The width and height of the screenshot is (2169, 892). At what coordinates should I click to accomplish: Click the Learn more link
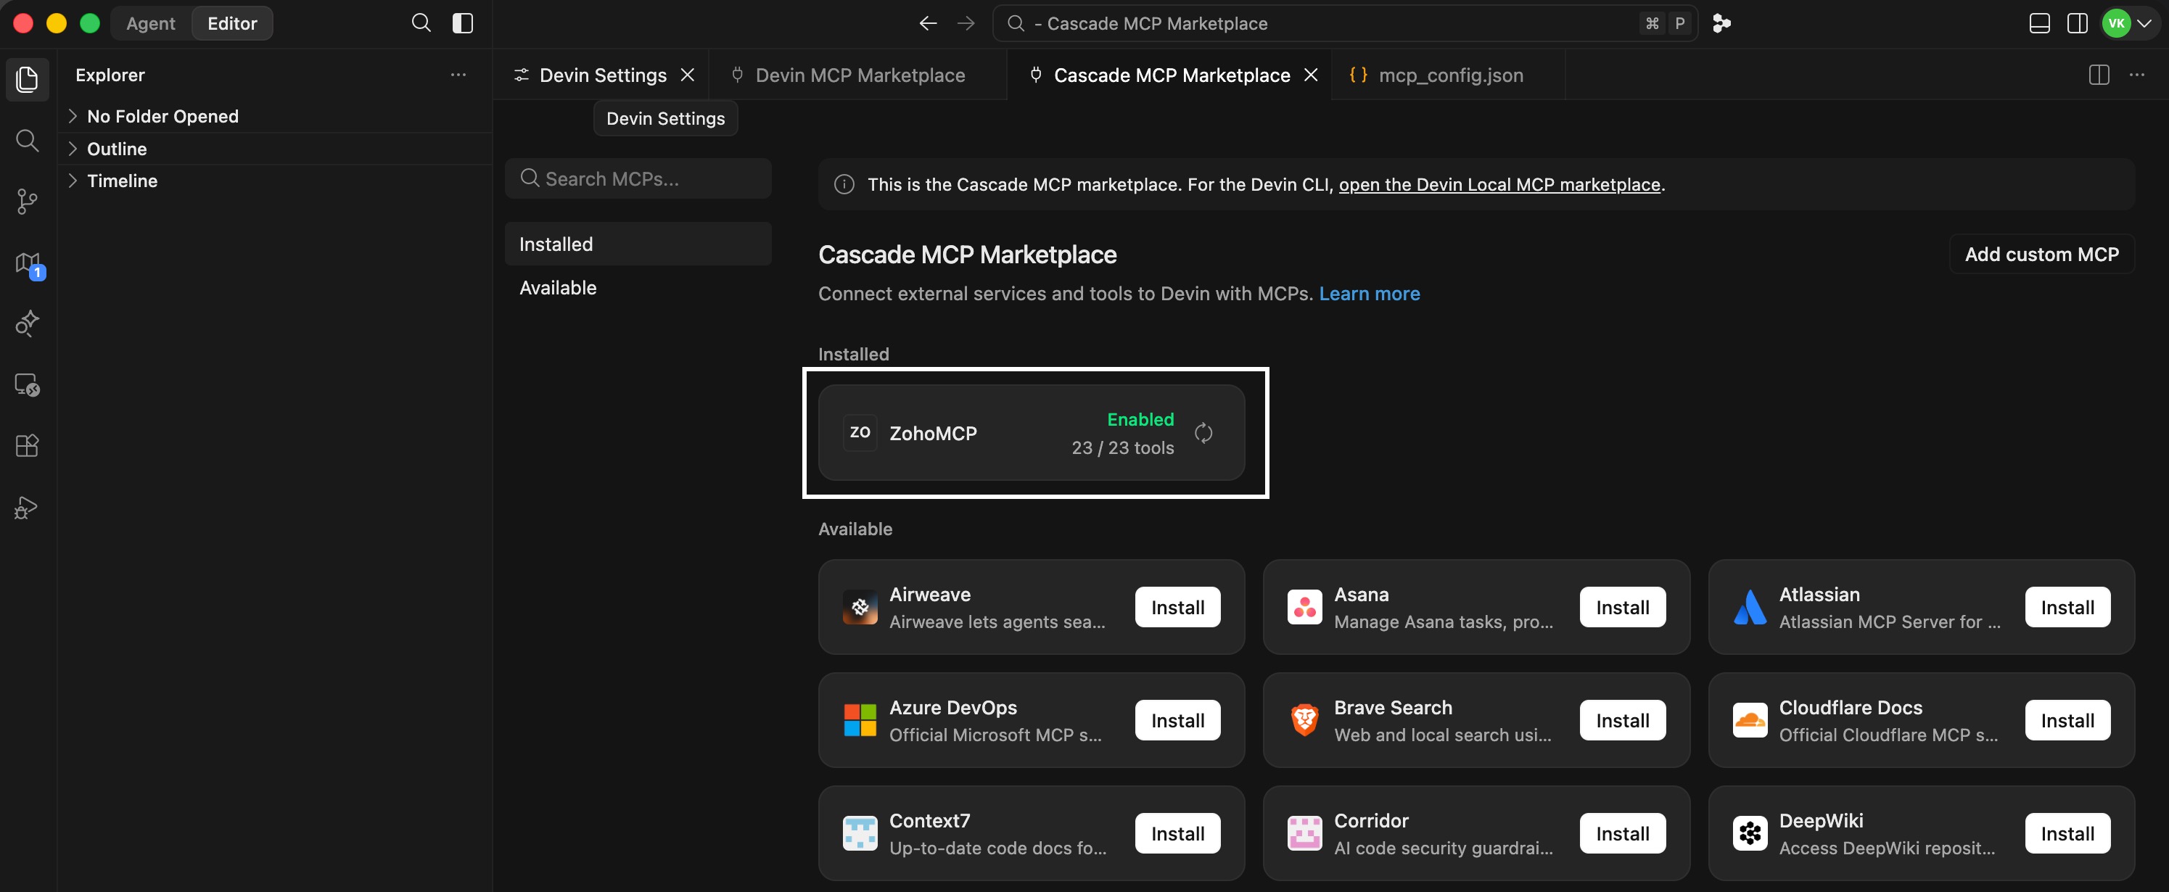click(1369, 294)
